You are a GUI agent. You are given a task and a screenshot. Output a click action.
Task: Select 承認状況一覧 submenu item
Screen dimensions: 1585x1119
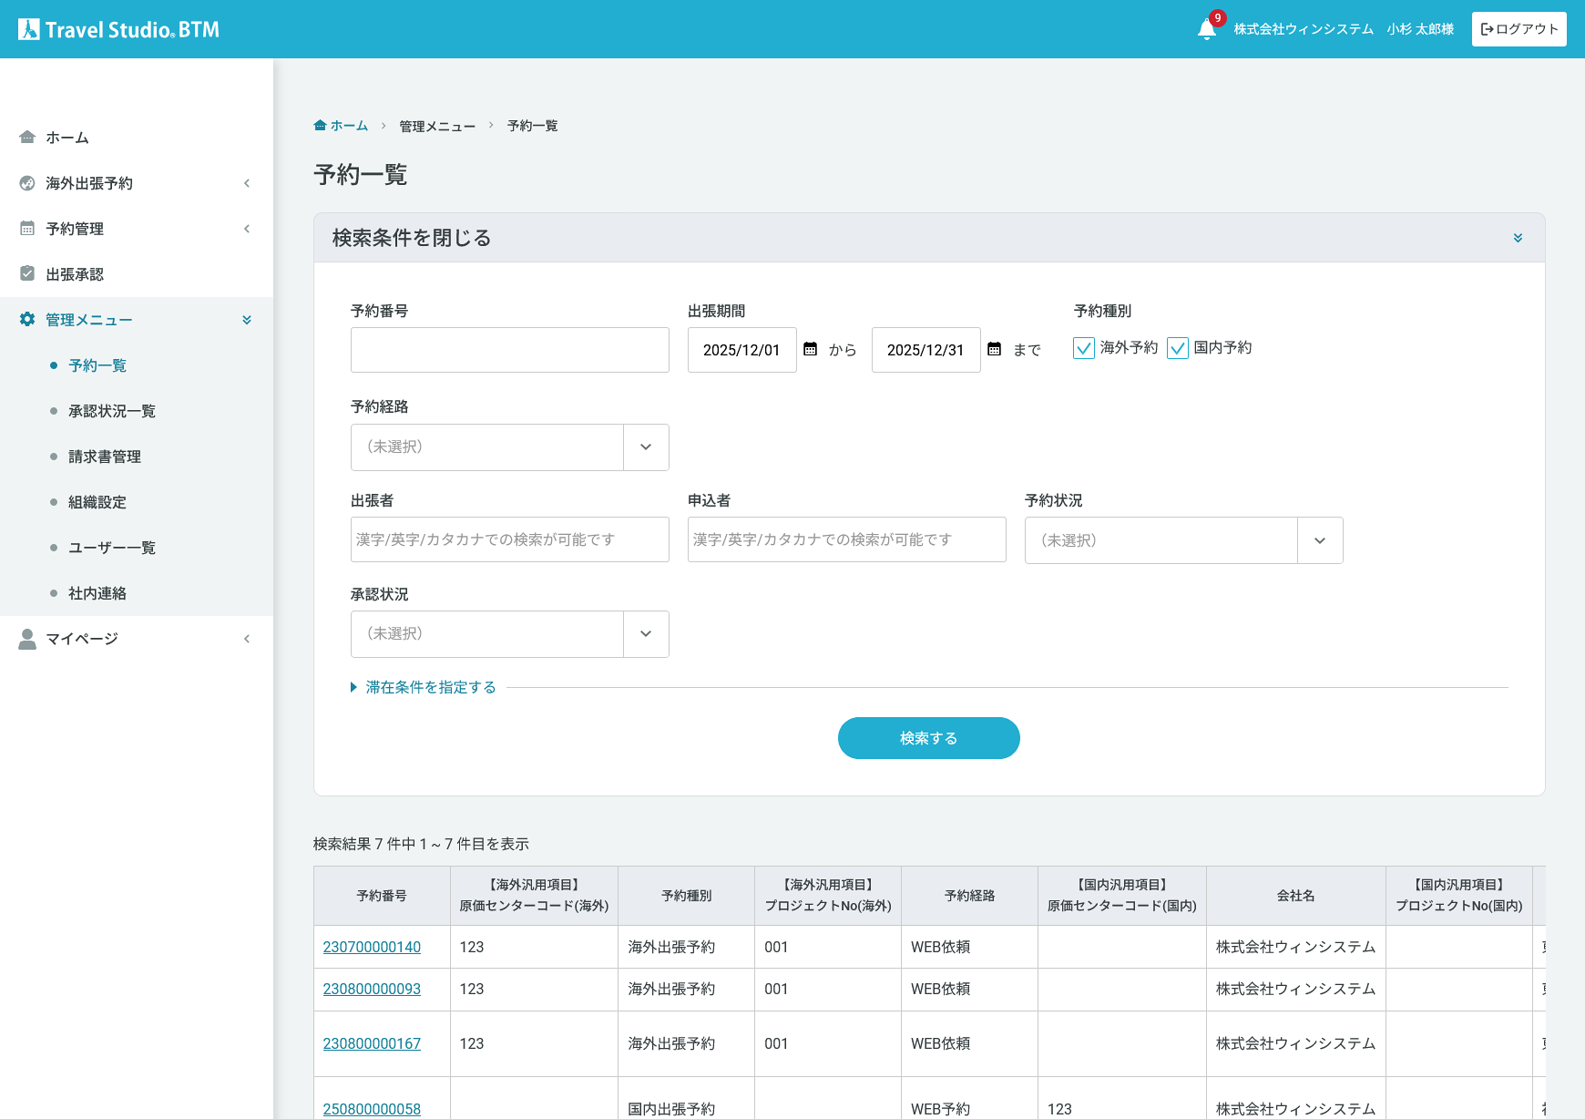(112, 411)
